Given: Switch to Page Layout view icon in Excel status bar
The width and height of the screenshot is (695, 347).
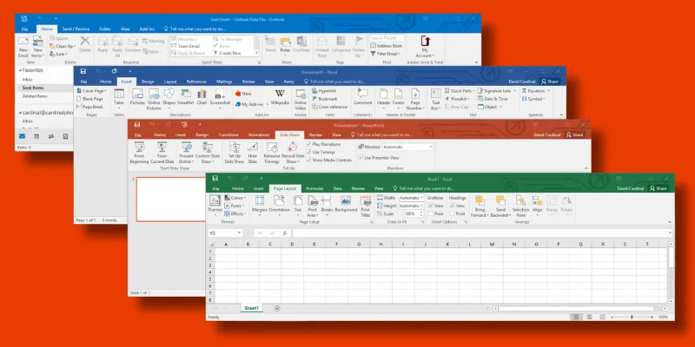Looking at the screenshot, I should [589, 317].
